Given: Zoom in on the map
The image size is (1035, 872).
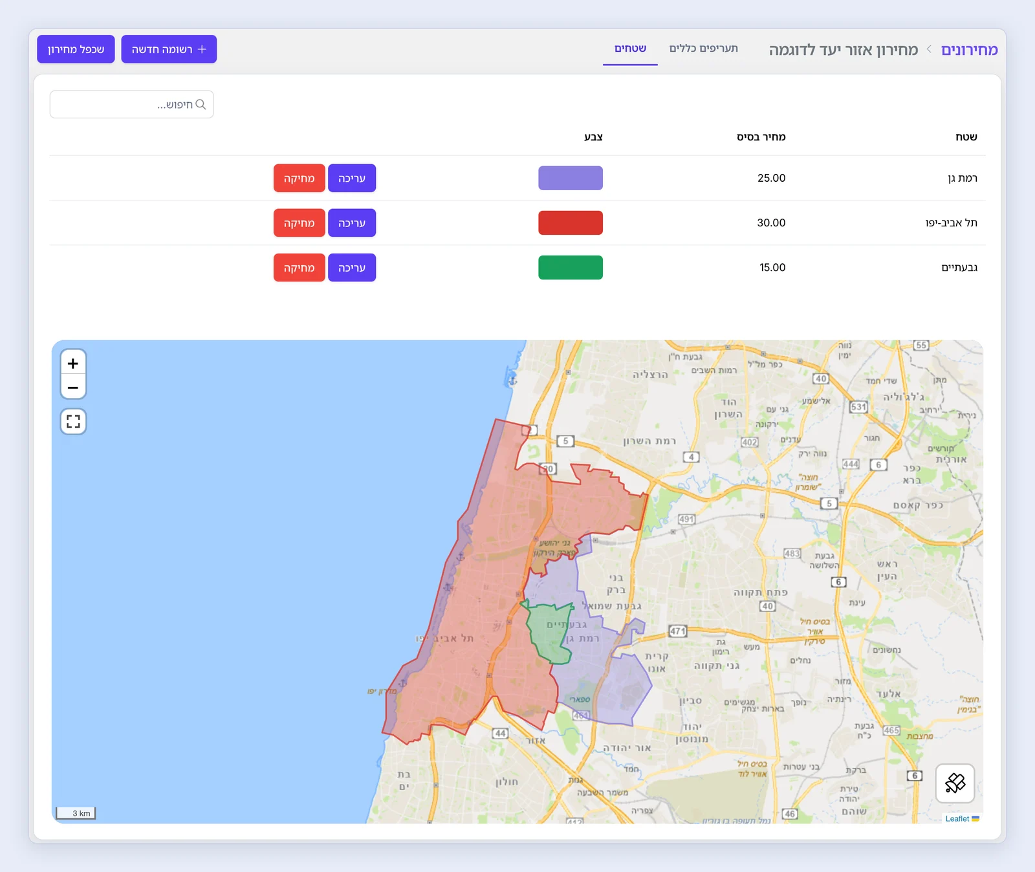Looking at the screenshot, I should click(x=73, y=363).
